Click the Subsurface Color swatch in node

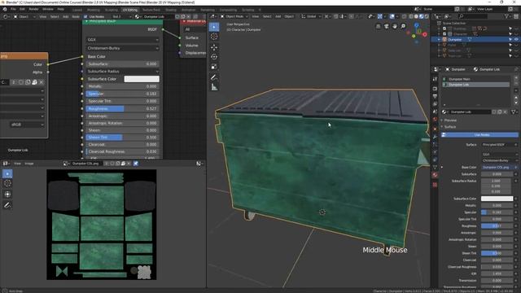(142, 79)
